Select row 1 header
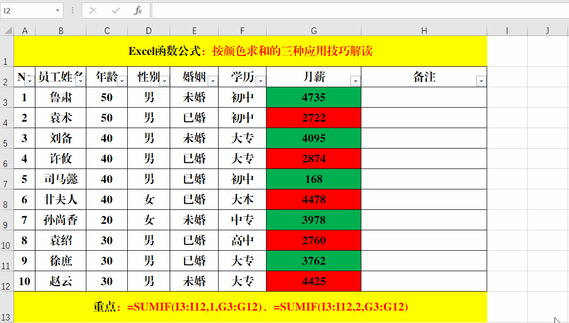 (x=6, y=51)
